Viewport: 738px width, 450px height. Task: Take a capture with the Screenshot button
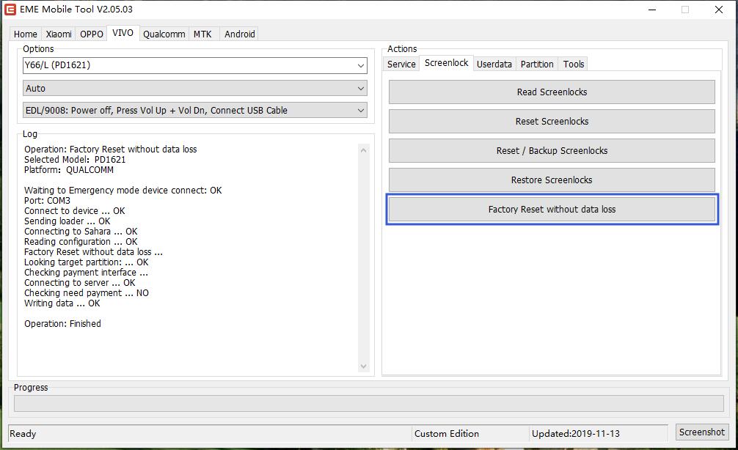coord(702,432)
